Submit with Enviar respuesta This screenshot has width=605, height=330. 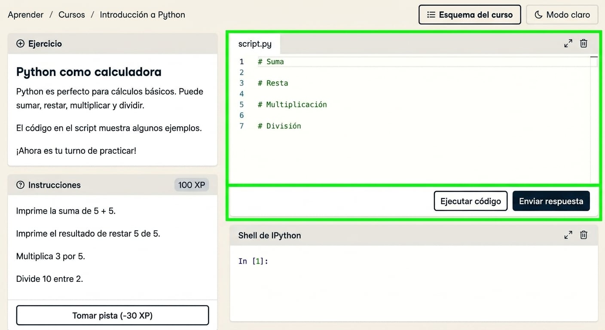point(551,201)
